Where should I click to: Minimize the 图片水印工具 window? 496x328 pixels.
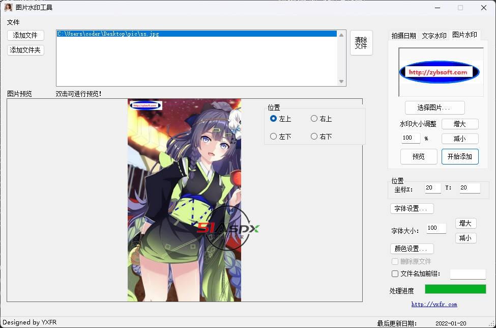coord(437,8)
